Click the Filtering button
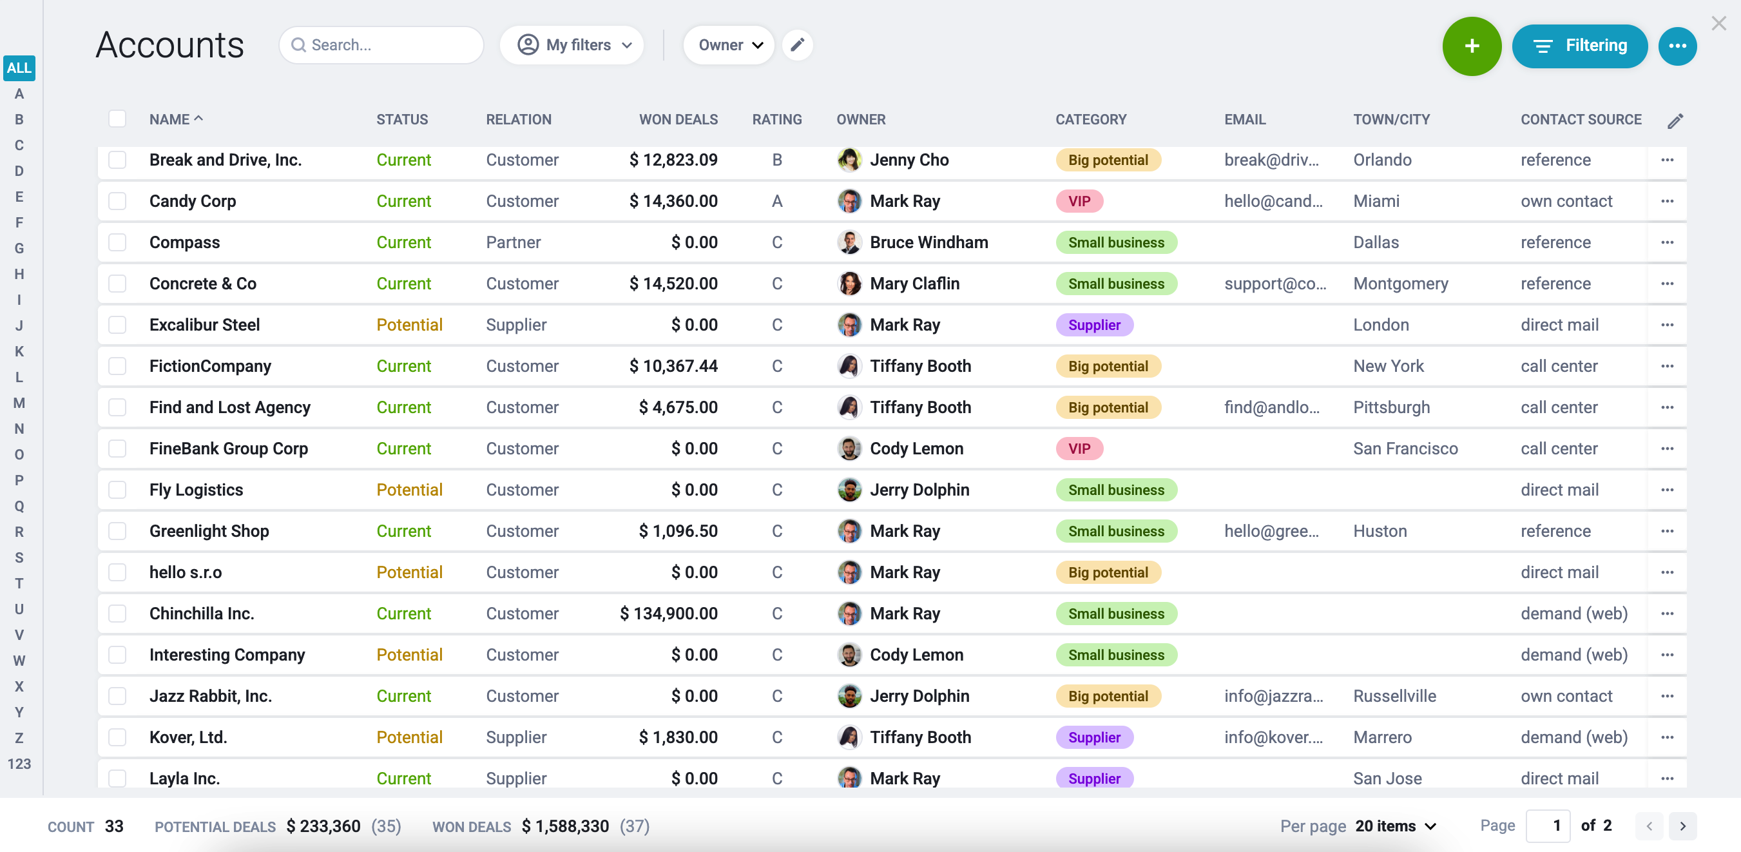Screen dimensions: 1741x852 tap(1579, 46)
